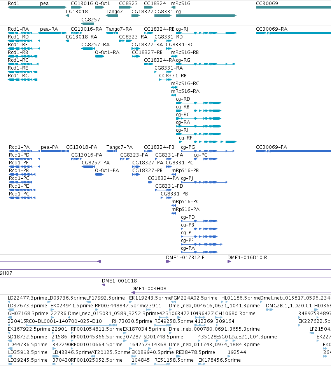Click EST label LP17992.5prime
This screenshot has width=331, height=366.
[105, 298]
